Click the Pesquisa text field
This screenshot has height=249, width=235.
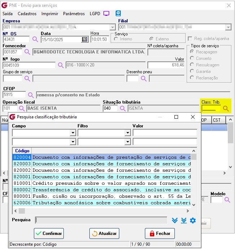click(101, 220)
